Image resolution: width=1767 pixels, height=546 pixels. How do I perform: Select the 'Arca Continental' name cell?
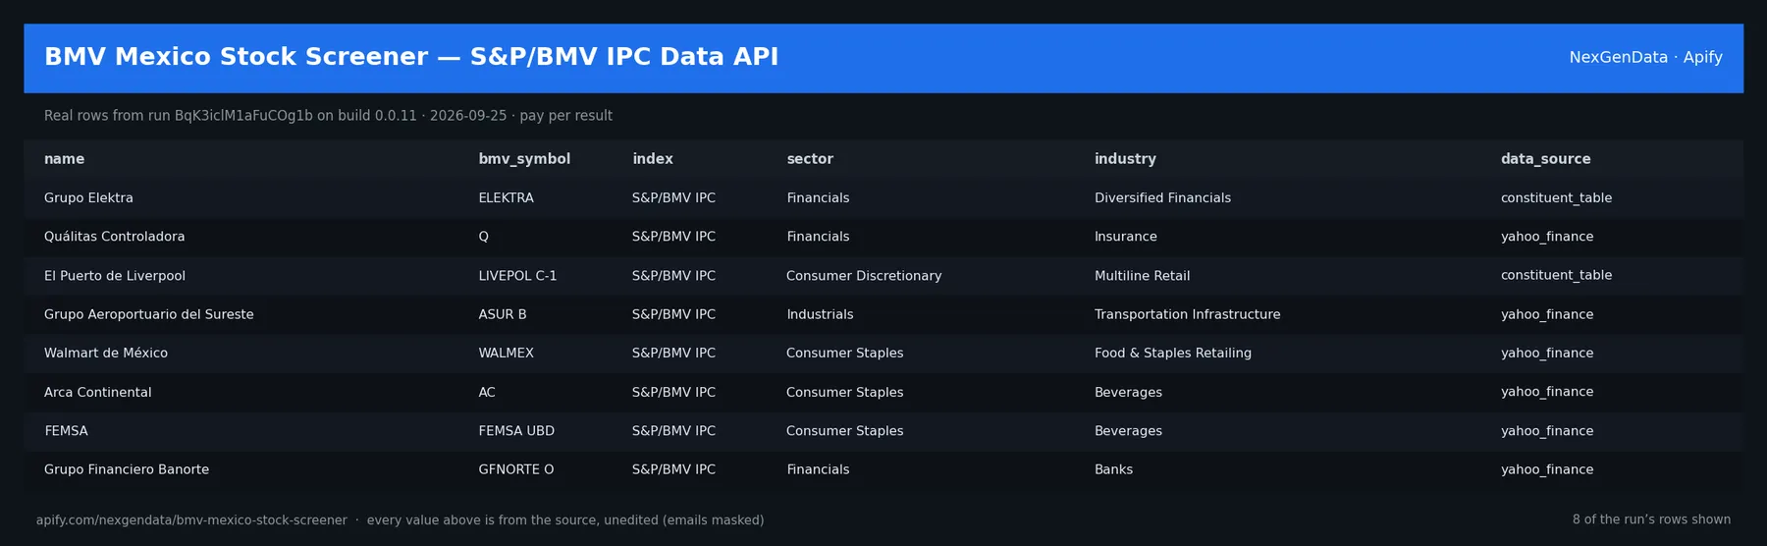click(97, 392)
